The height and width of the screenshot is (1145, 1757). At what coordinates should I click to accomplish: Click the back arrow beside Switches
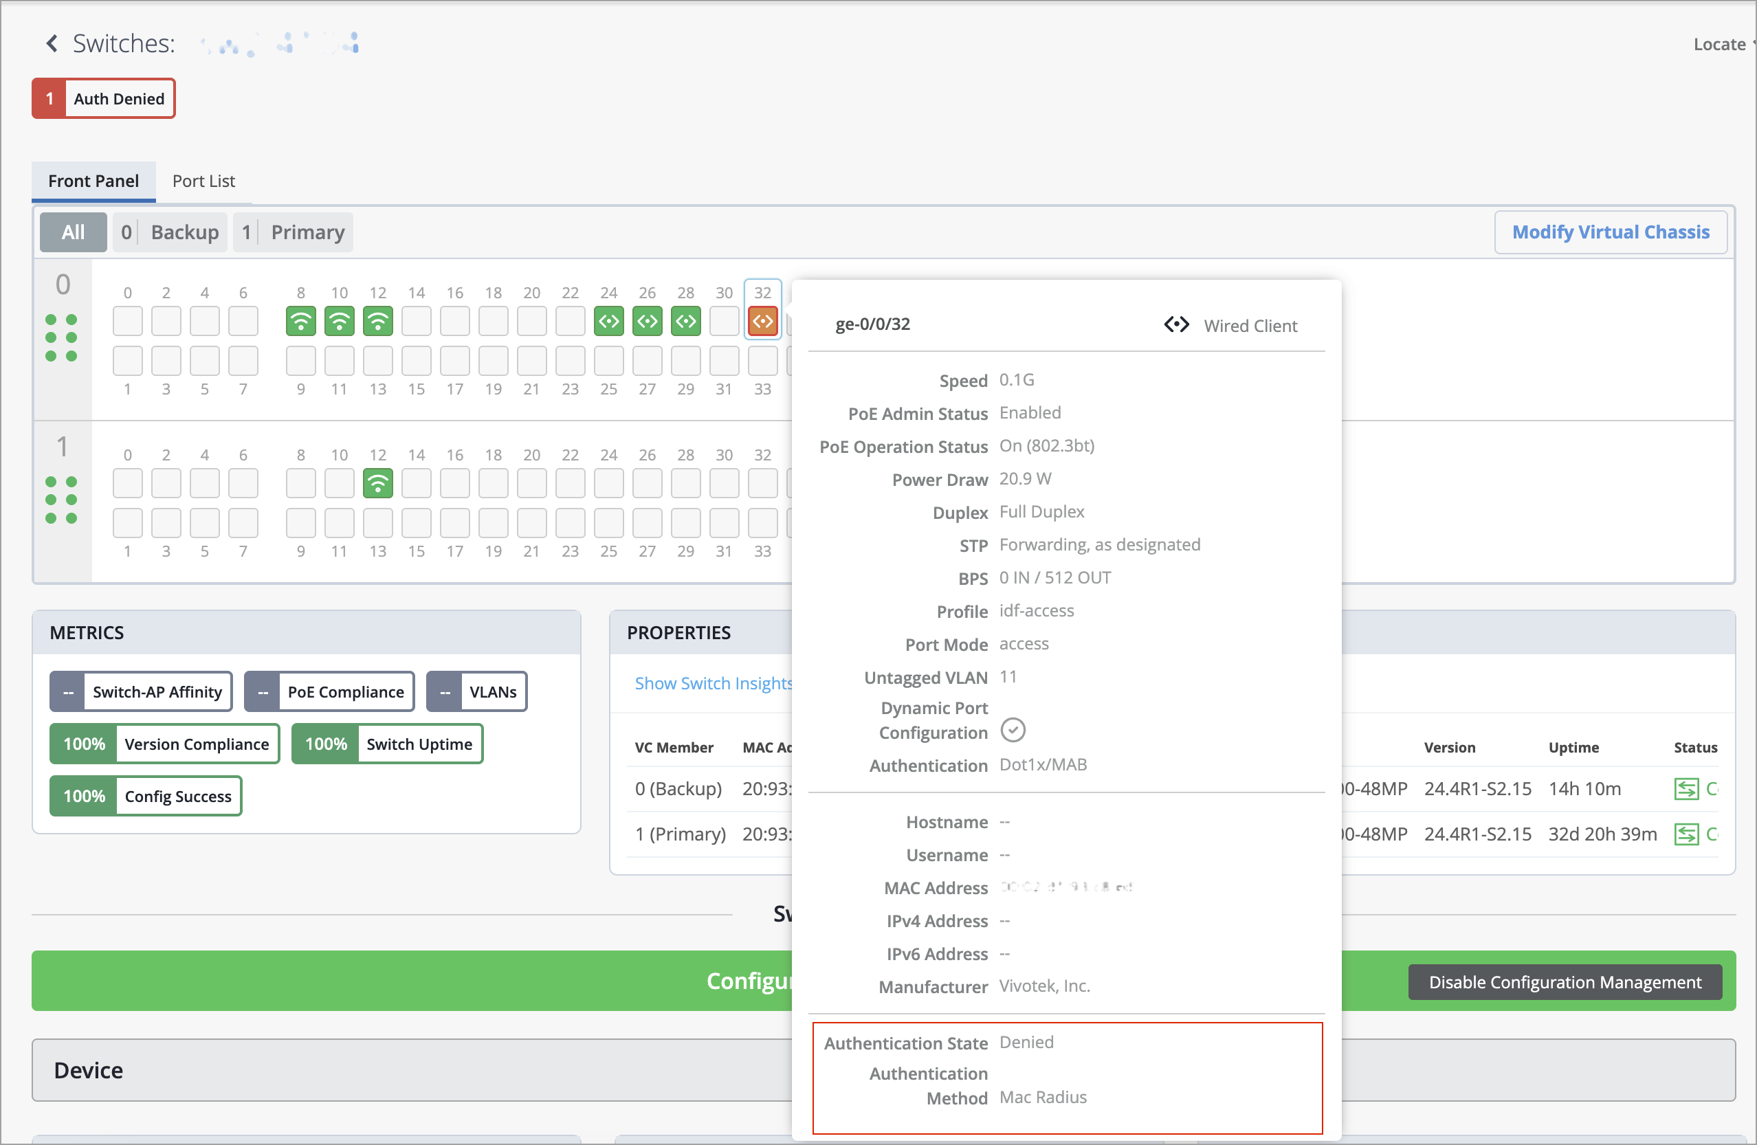[52, 43]
